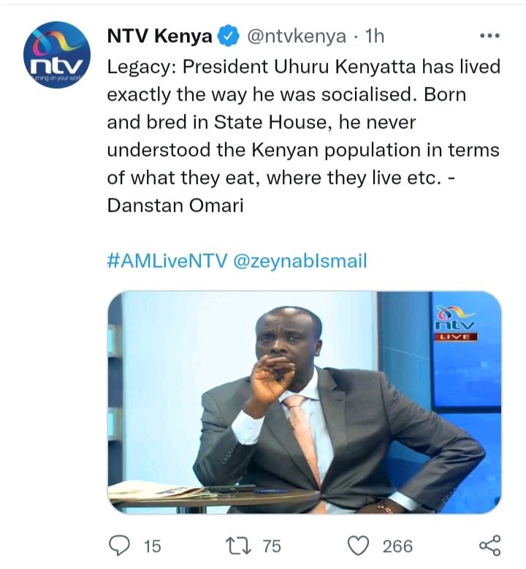Open the three-dot more options menu
The height and width of the screenshot is (569, 526).
pos(489,36)
